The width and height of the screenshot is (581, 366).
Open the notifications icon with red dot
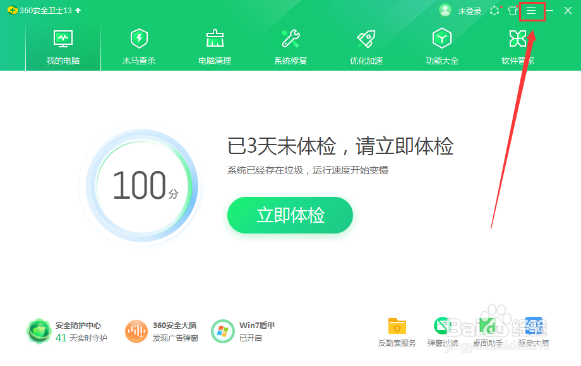[x=495, y=10]
